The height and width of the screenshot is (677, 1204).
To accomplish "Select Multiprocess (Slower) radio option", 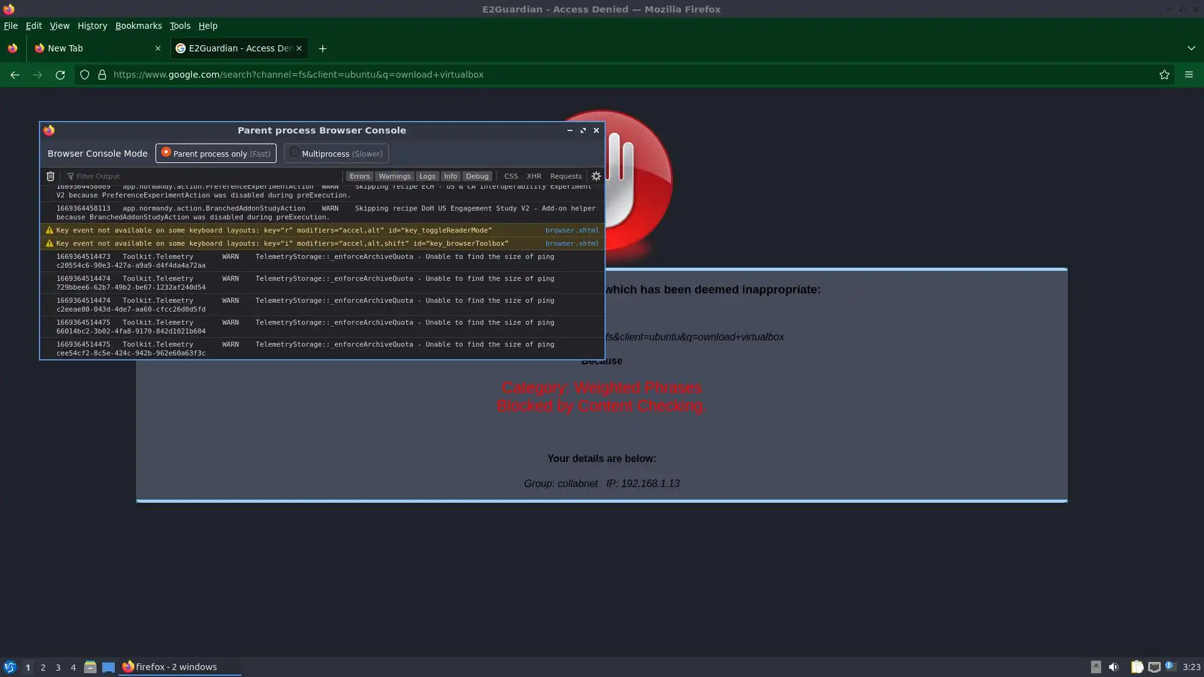I will [336, 154].
